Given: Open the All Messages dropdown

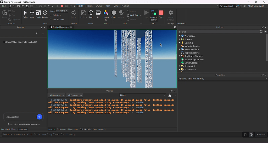Looking at the screenshot, I should click(x=57, y=96).
